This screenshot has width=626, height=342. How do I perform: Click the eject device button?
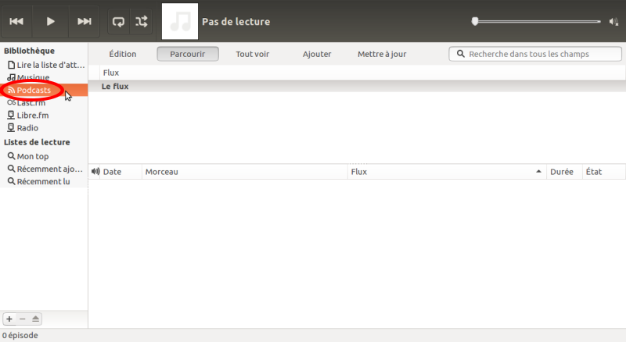tap(35, 319)
